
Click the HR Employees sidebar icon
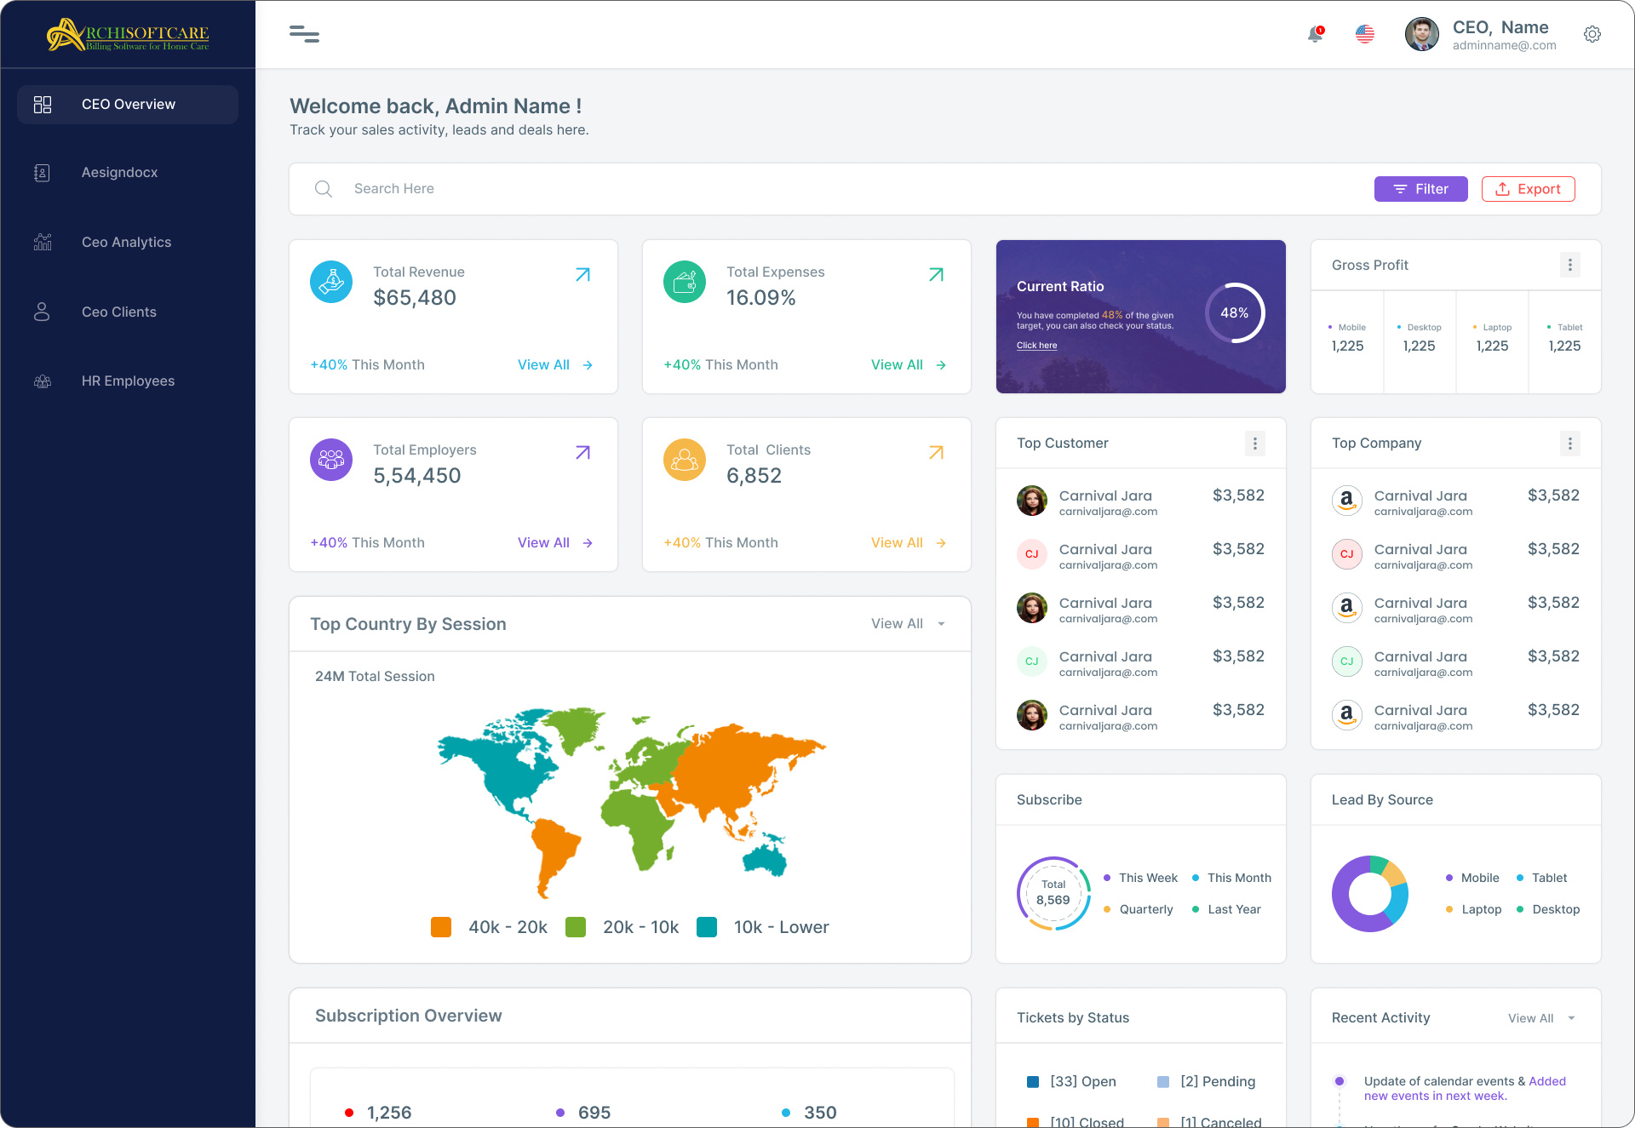point(42,381)
